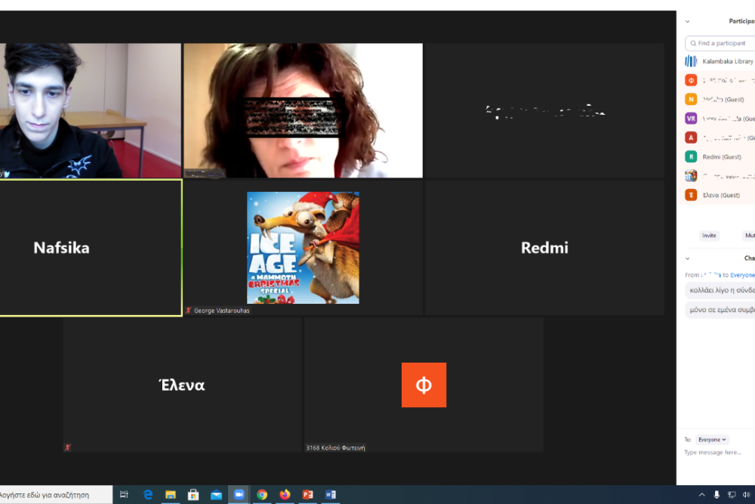Click the green R avatar for Redmi
755x504 pixels.
[691, 156]
